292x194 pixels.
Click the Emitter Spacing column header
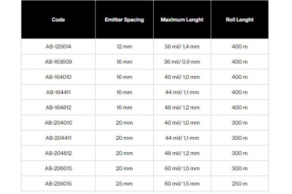(x=124, y=20)
